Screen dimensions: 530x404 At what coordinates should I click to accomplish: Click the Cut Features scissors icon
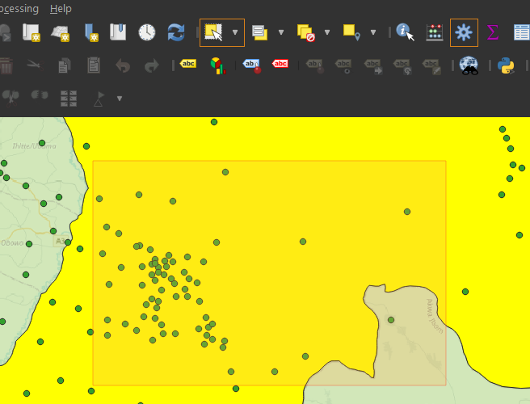(x=35, y=65)
